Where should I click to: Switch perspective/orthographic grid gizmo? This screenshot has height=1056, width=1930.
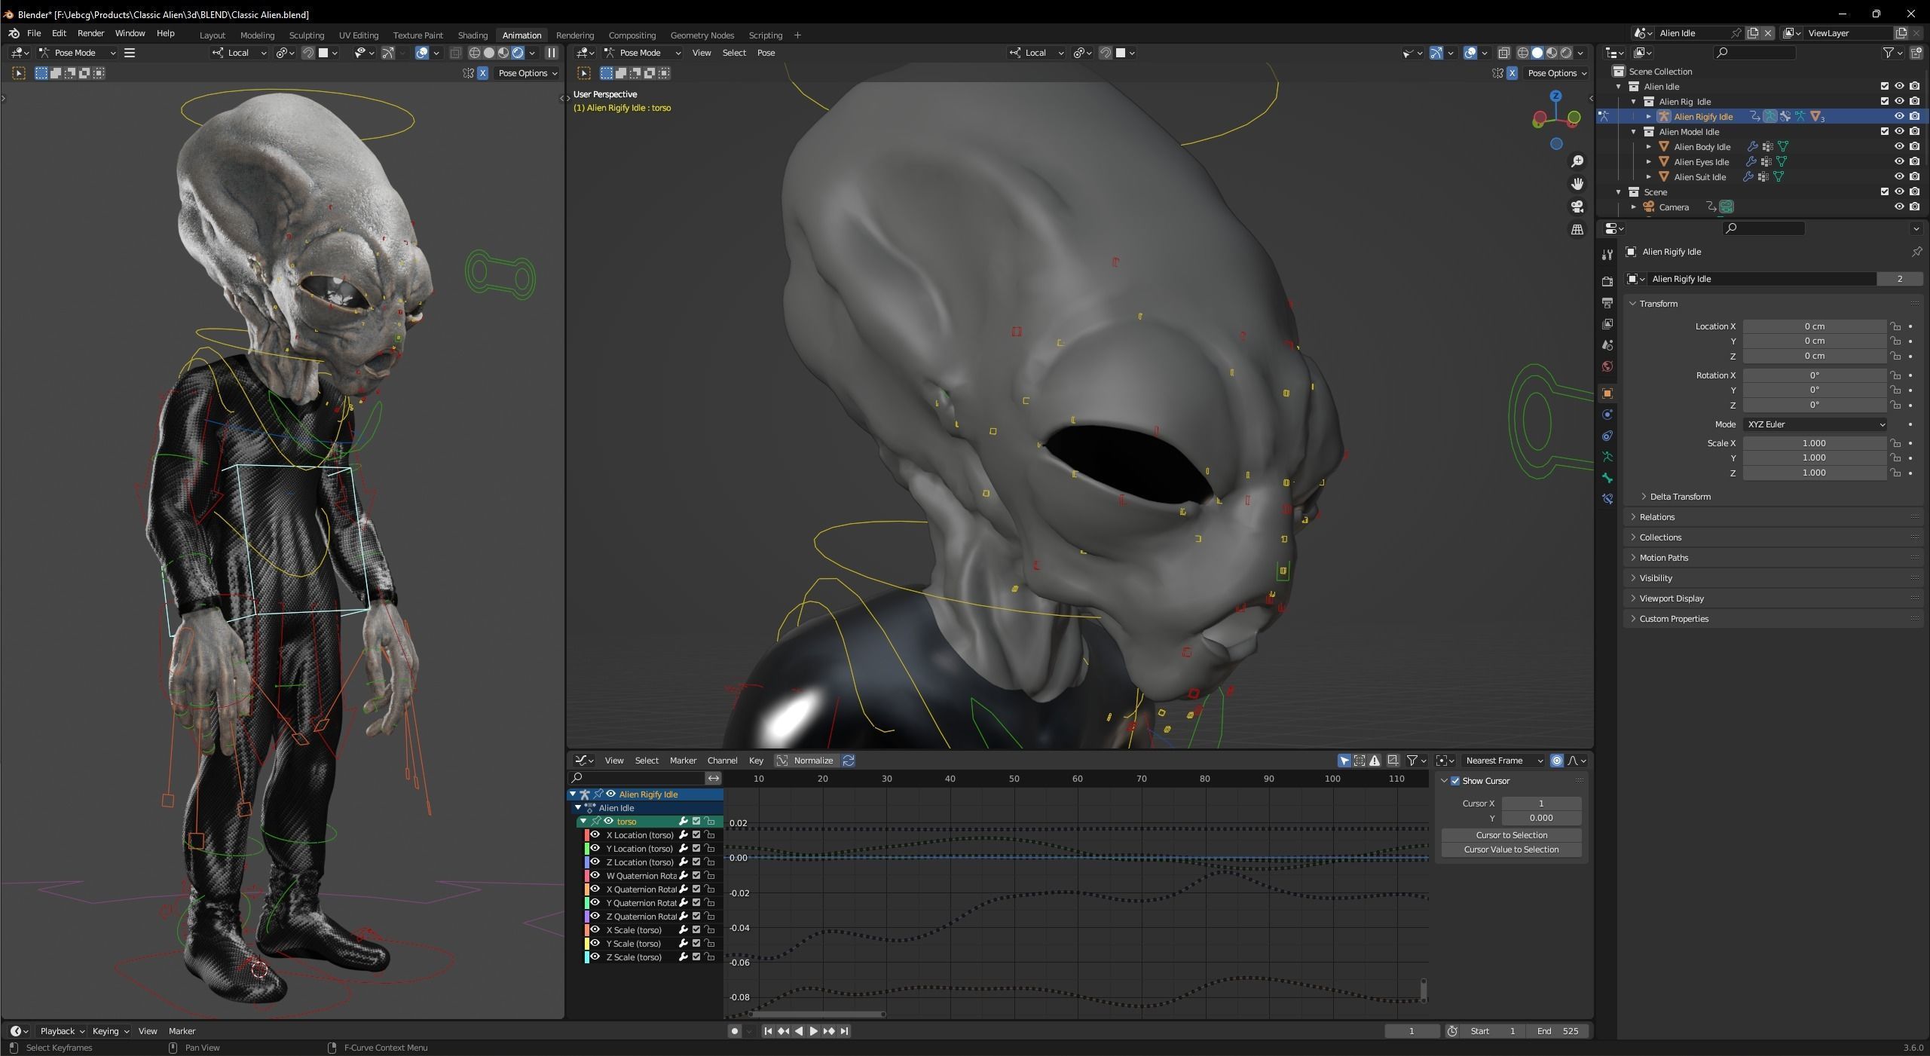(x=1577, y=229)
